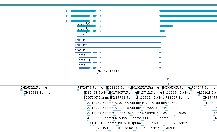
Task: Select the GH26322.3prime EST label
Action: click(x=37, y=93)
